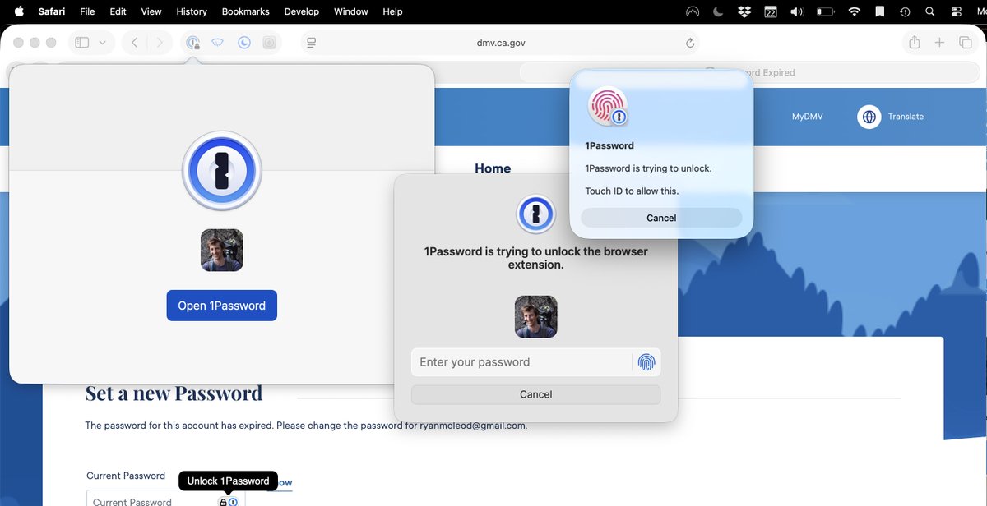Show the tab overview icon
Image resolution: width=987 pixels, height=506 pixels.
click(x=966, y=43)
